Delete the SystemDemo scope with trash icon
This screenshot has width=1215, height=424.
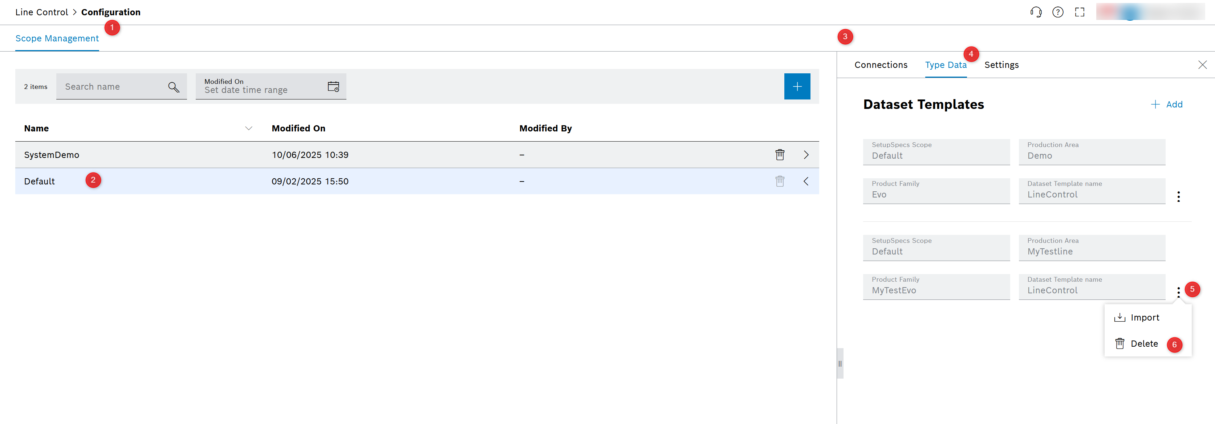[x=780, y=155]
